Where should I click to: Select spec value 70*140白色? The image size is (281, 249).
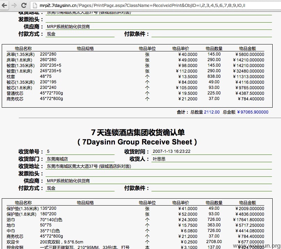tap(51, 219)
